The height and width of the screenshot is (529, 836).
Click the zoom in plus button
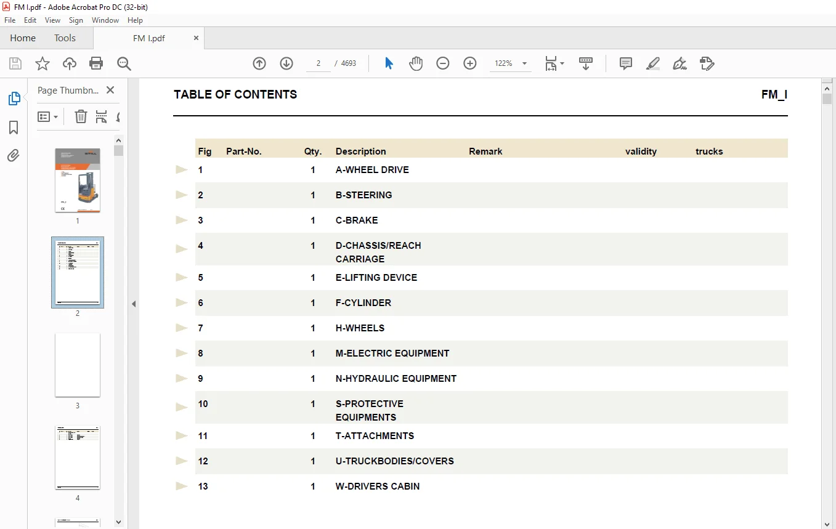[470, 63]
